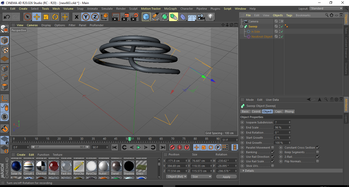Screen dimensions: 349x187
Task: Open the Size mode dropdown
Action: click(x=202, y=177)
